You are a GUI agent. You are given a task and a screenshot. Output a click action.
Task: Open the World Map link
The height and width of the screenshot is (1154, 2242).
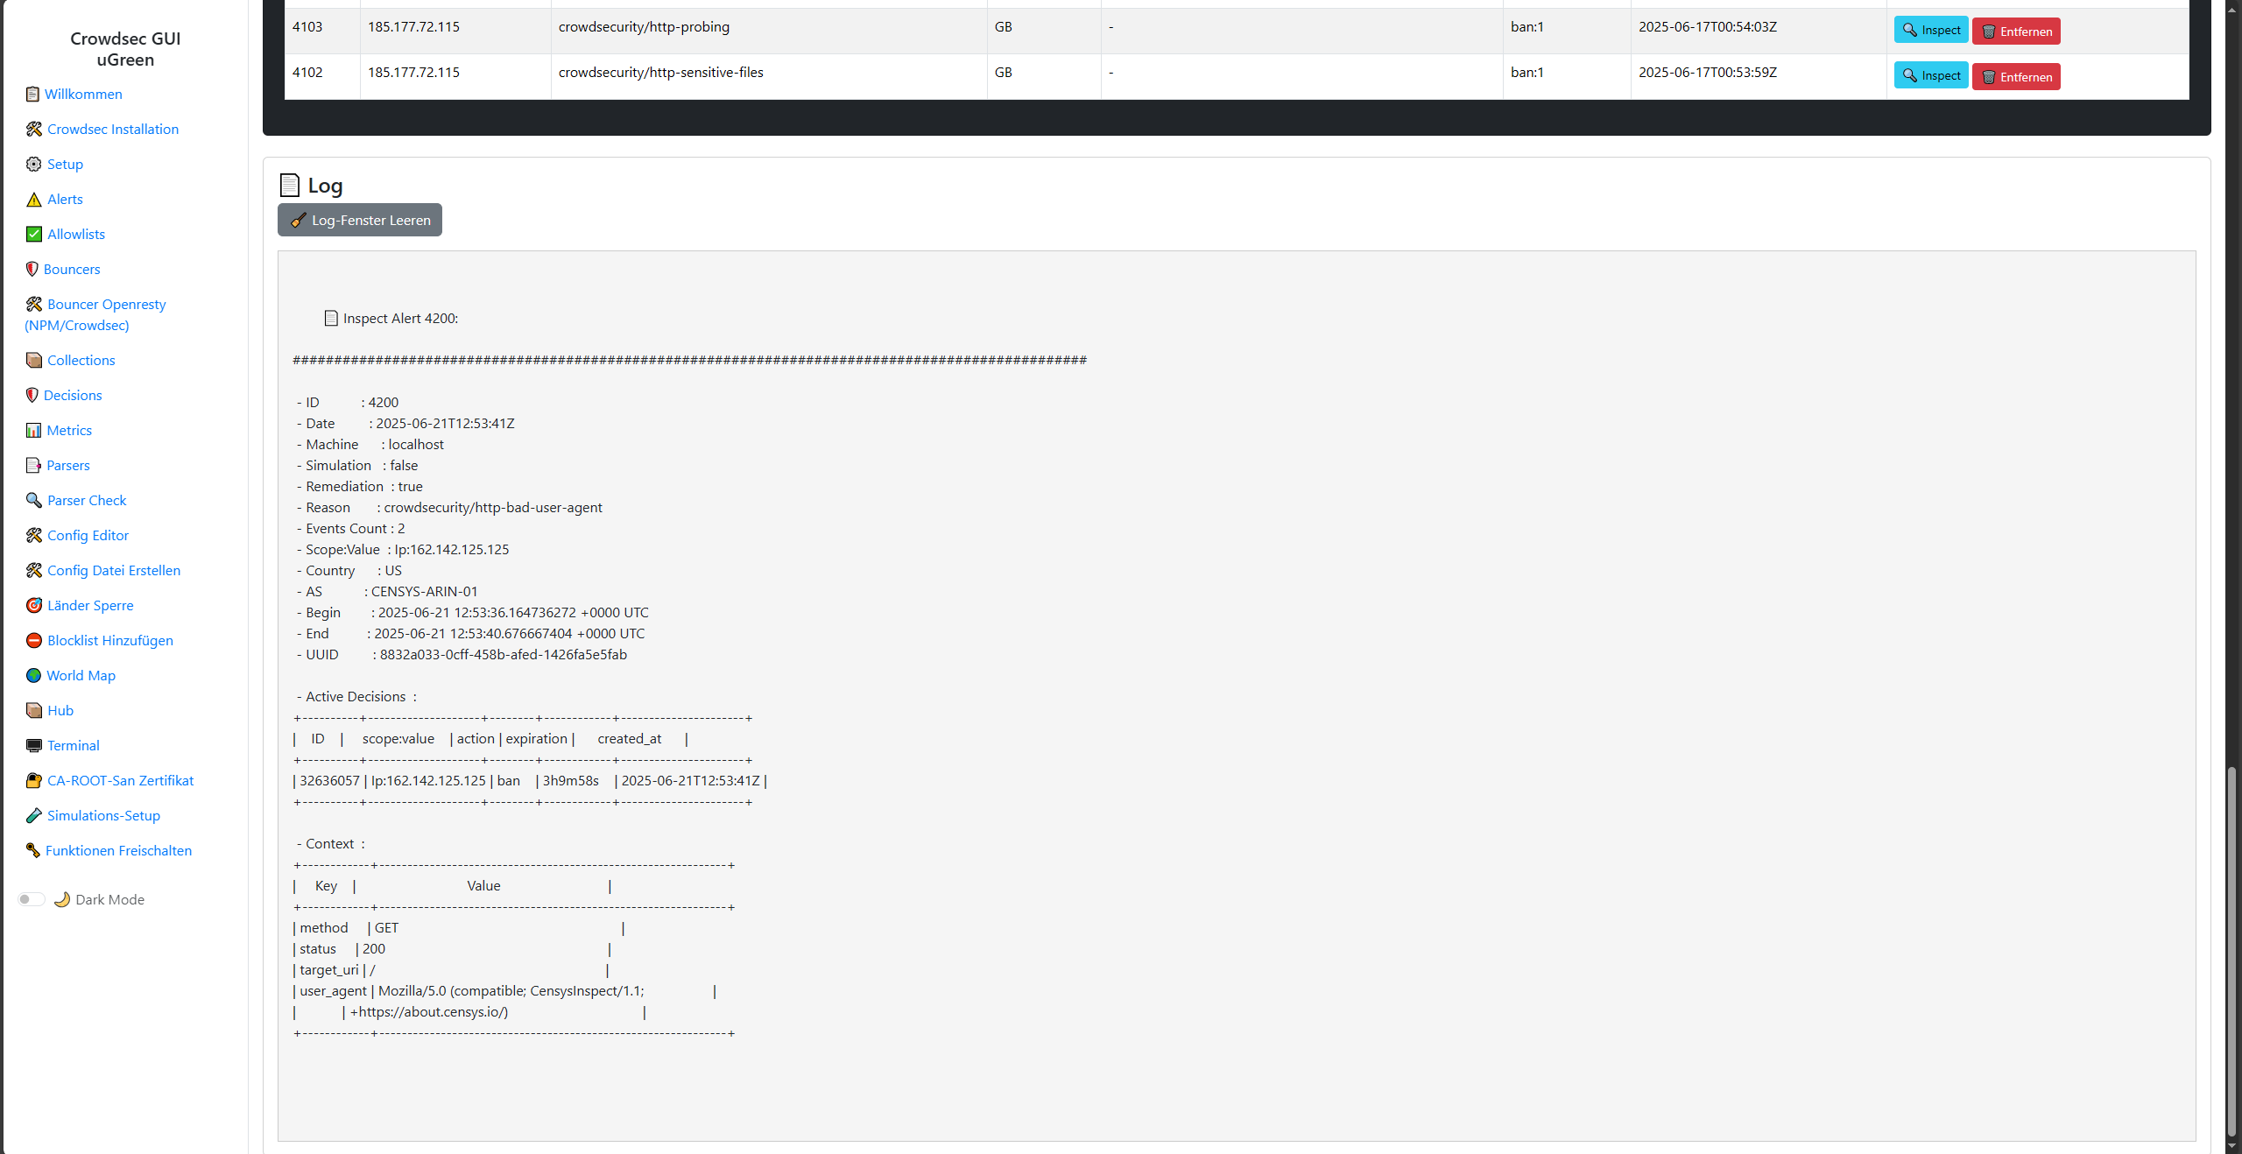point(81,675)
